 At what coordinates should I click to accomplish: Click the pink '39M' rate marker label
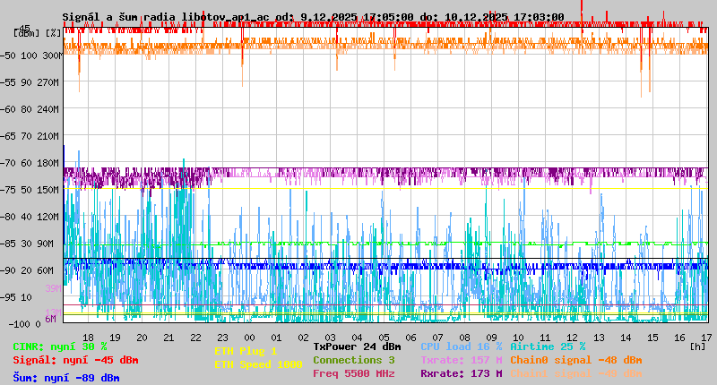click(53, 288)
